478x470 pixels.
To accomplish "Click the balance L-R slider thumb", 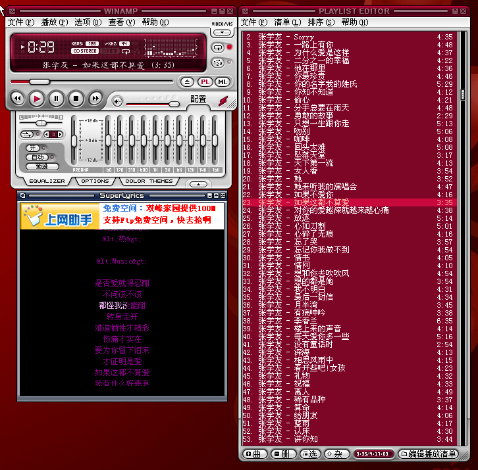I will pyautogui.click(x=41, y=123).
